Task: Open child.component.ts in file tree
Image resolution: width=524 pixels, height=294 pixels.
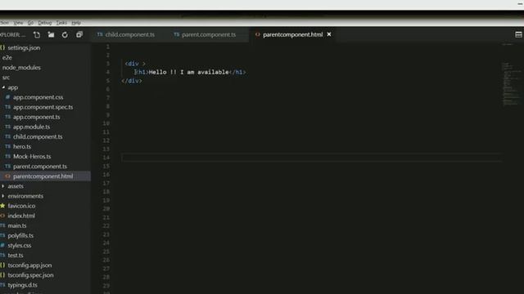Action: pyautogui.click(x=38, y=136)
